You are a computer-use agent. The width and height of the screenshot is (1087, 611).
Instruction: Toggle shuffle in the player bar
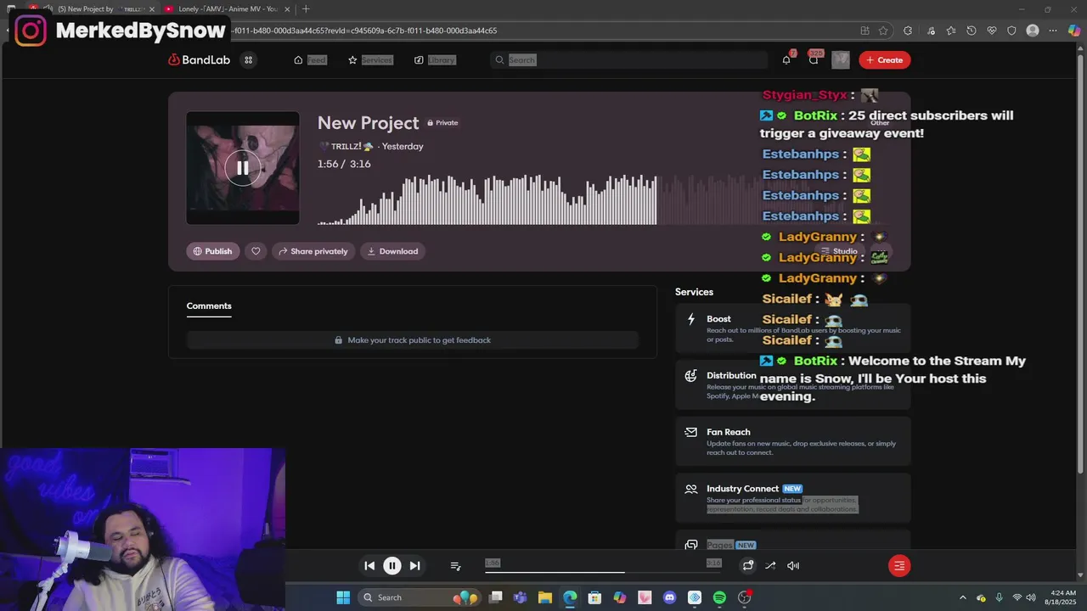tap(770, 566)
